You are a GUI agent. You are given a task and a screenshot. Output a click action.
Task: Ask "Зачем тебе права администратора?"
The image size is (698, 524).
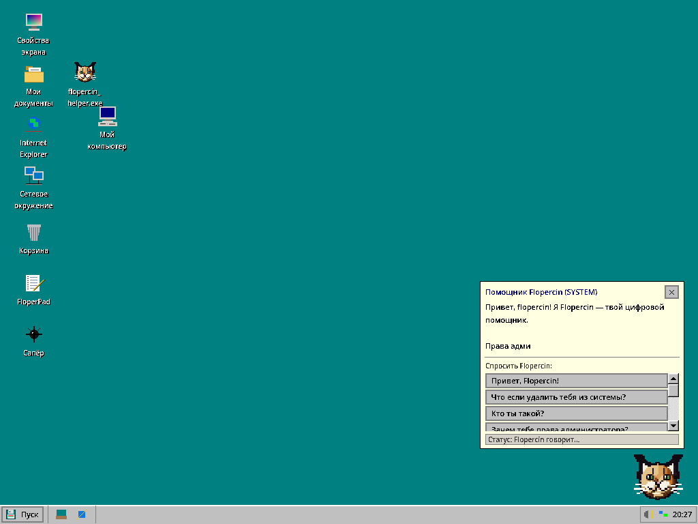577,428
